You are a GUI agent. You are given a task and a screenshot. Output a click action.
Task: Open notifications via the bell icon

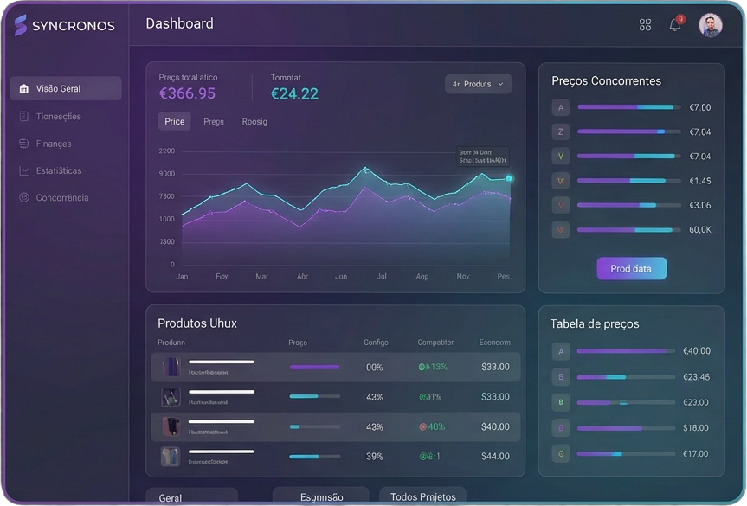click(x=674, y=26)
